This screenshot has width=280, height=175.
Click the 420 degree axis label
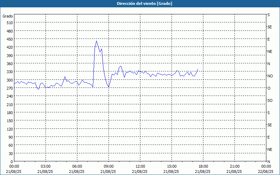pos(10,47)
